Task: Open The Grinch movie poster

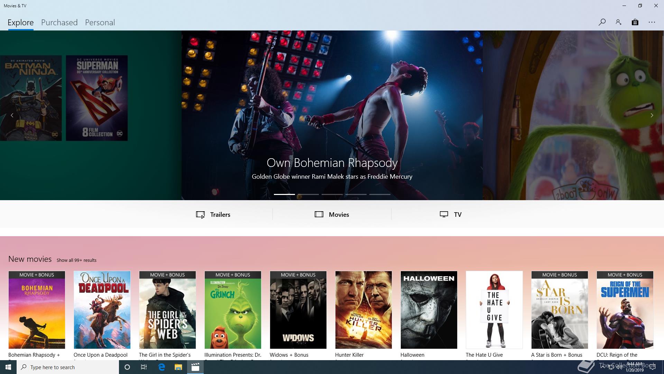Action: pyautogui.click(x=233, y=310)
